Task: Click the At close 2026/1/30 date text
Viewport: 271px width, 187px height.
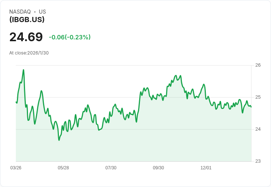Action: coord(29,53)
